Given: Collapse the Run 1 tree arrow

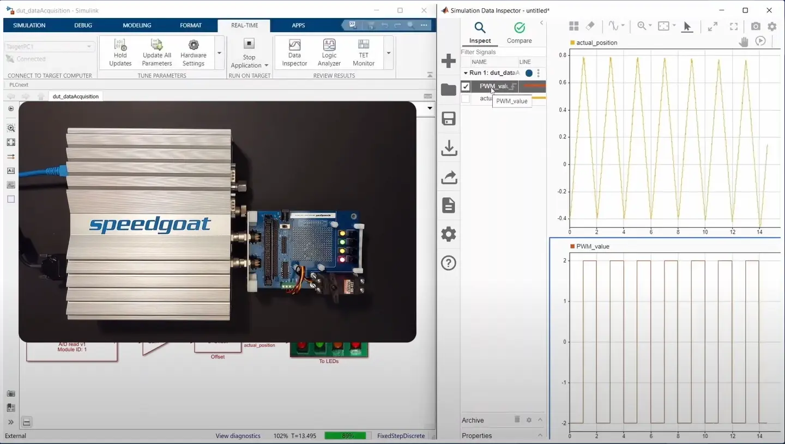Looking at the screenshot, I should pos(466,73).
